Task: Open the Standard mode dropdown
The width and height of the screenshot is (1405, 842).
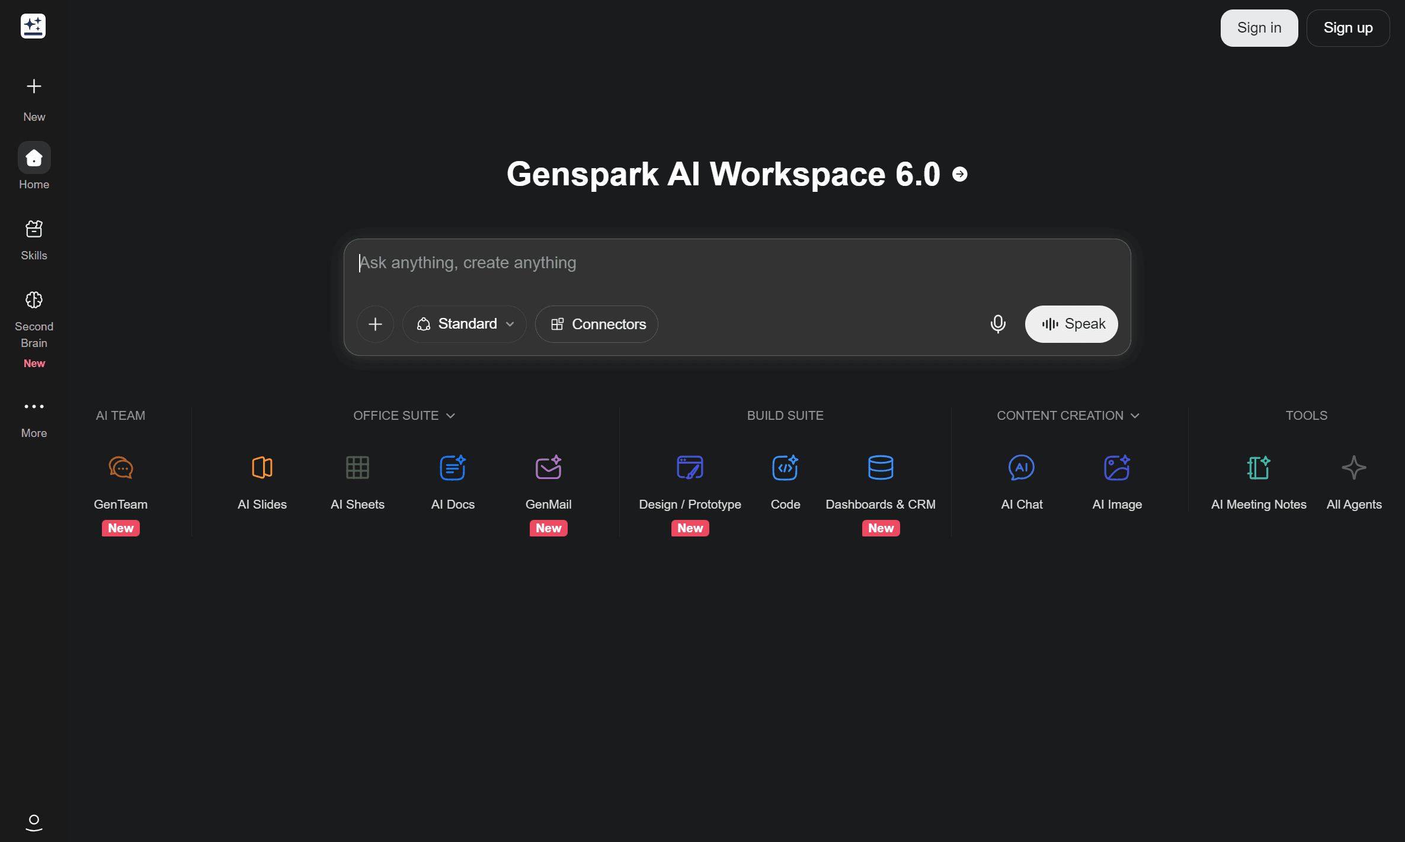Action: 465,324
